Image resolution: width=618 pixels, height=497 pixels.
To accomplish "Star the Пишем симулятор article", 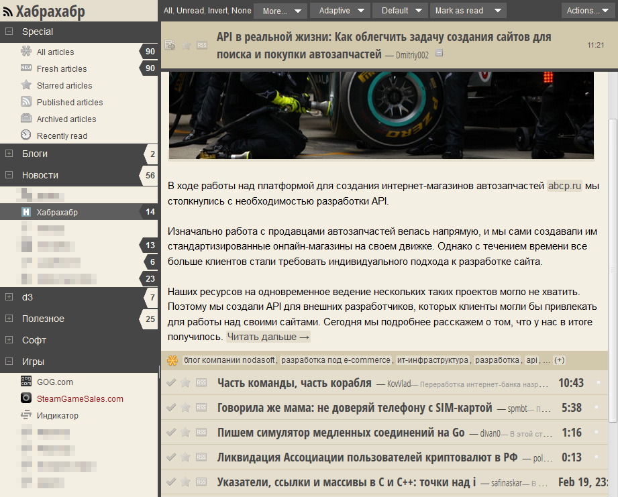I will click(x=185, y=432).
